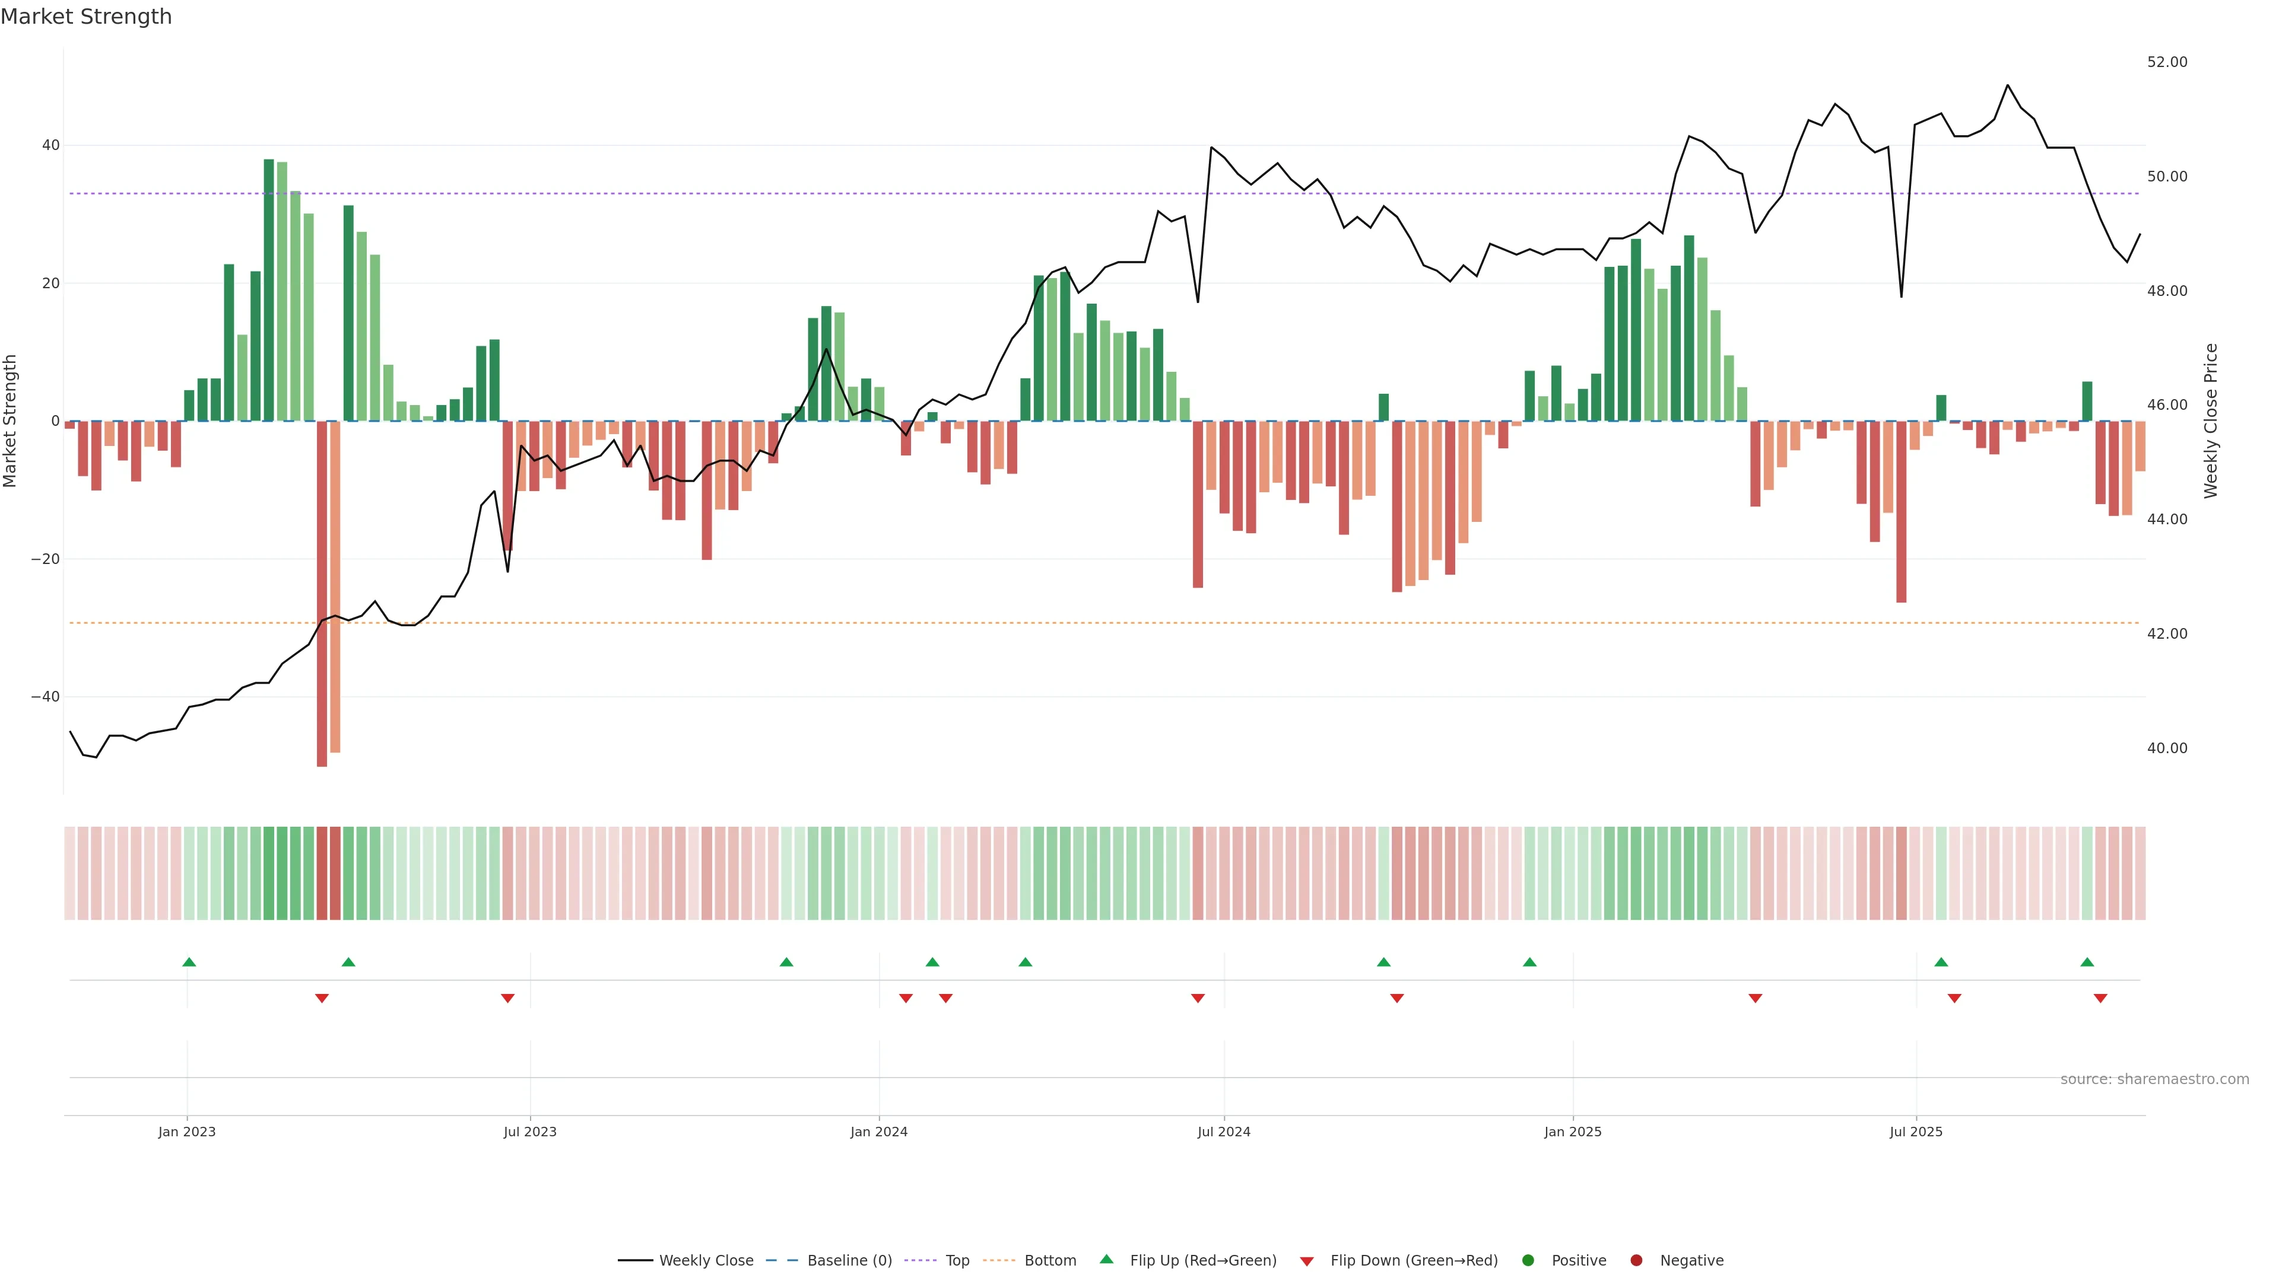Click the tallest dark green bar near 38
This screenshot has width=2279, height=1281.
click(269, 290)
